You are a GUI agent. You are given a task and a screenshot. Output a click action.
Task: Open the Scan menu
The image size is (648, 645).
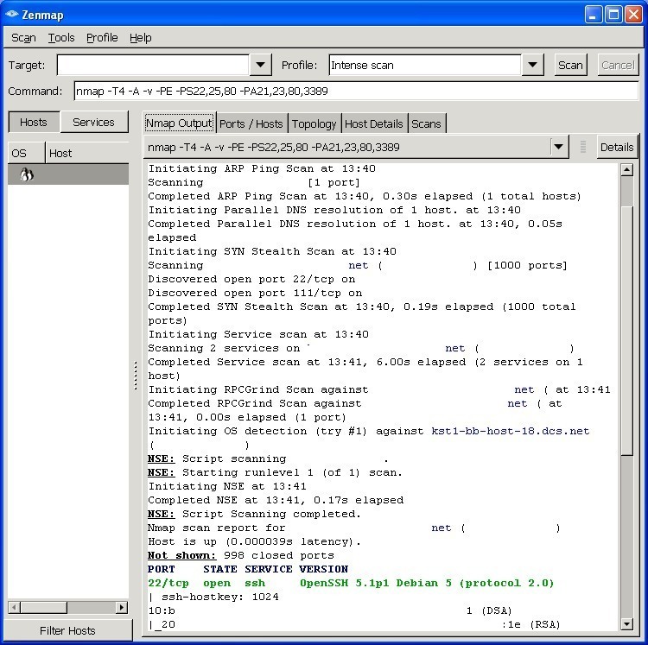point(23,38)
